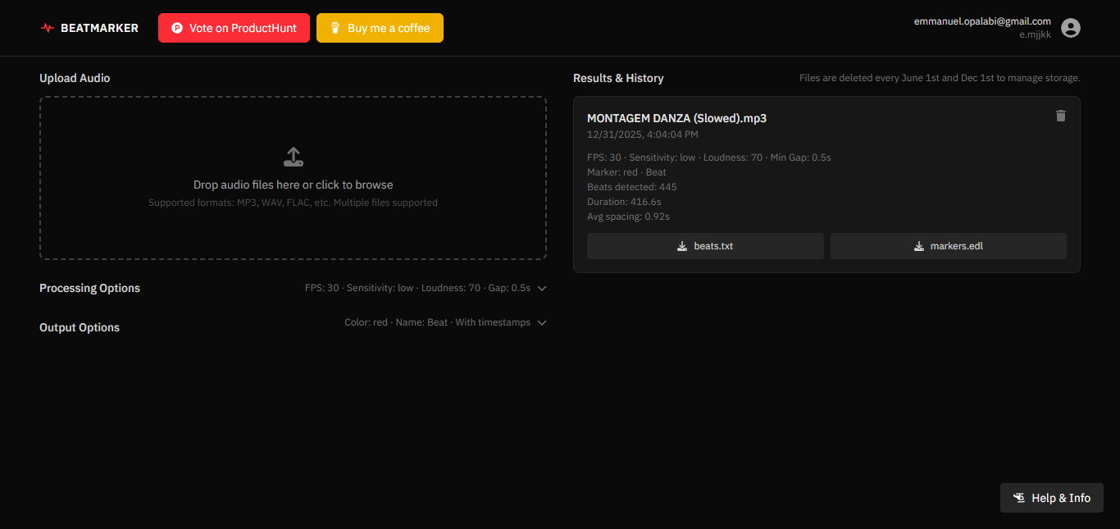This screenshot has height=529, width=1120.
Task: Click the pointing hand icon on Help & Info
Action: pos(1018,497)
